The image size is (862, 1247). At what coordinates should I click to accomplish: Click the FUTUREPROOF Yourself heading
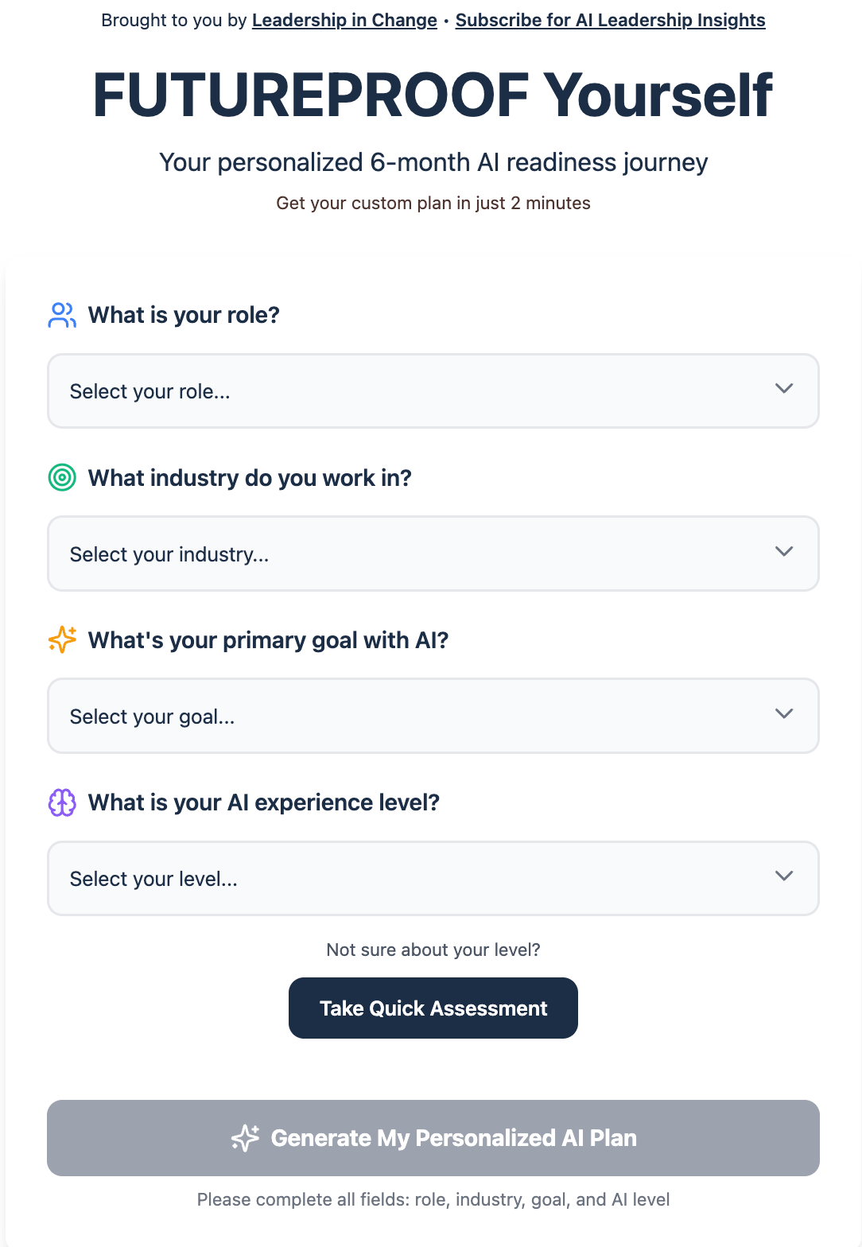click(433, 95)
